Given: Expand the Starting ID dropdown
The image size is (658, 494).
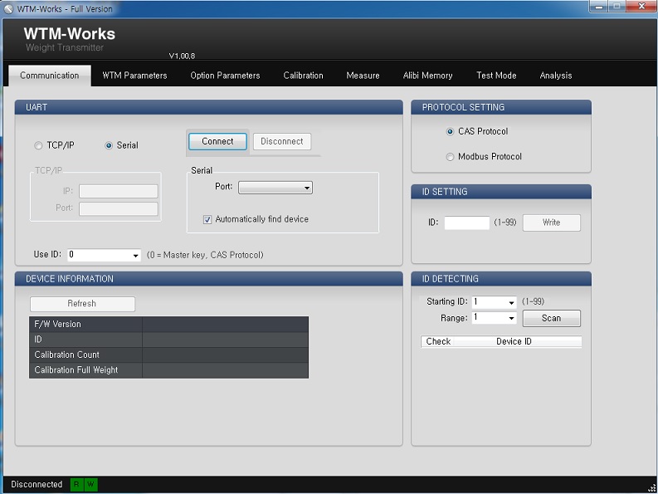Looking at the screenshot, I should coord(494,302).
